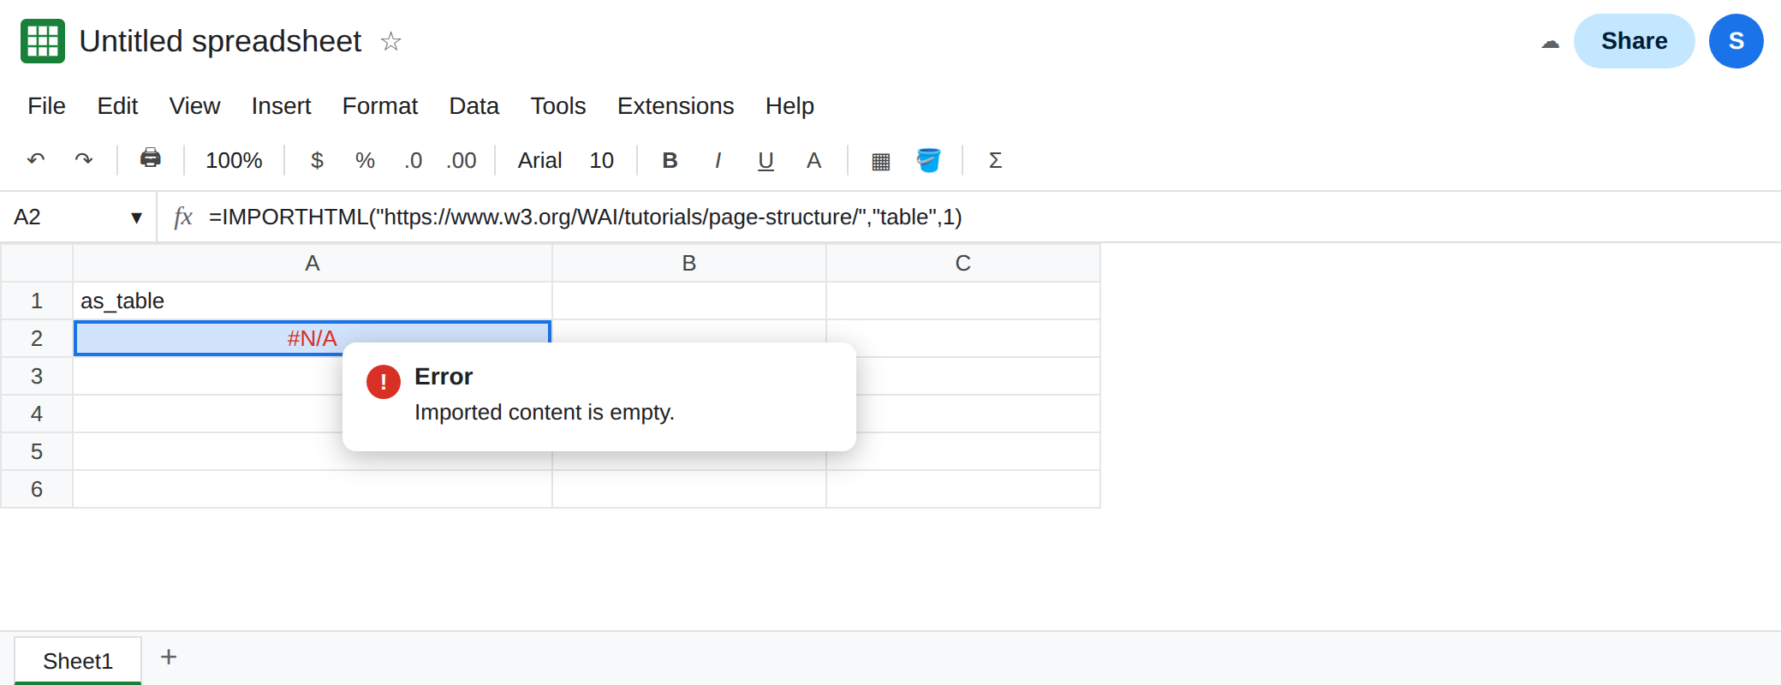Open the functions sigma icon
This screenshot has height=685, width=1781.
[x=995, y=160]
